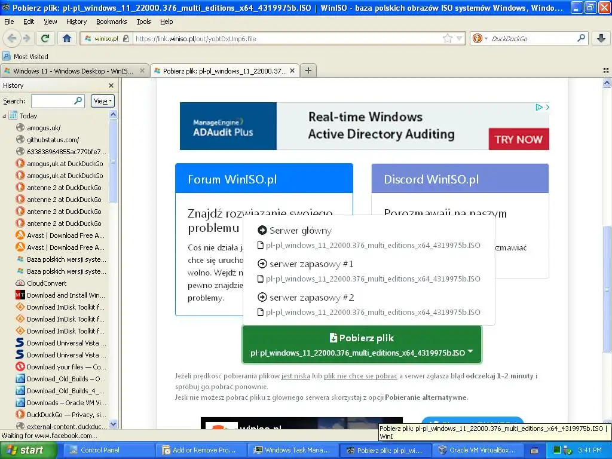Click the winiso.pl site identity icon
This screenshot has width=612, height=459.
pyautogui.click(x=88, y=38)
